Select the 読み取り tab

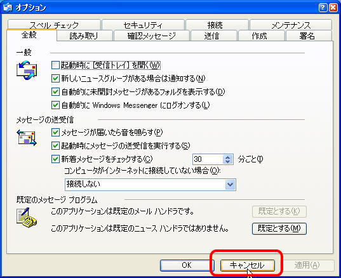click(x=84, y=36)
